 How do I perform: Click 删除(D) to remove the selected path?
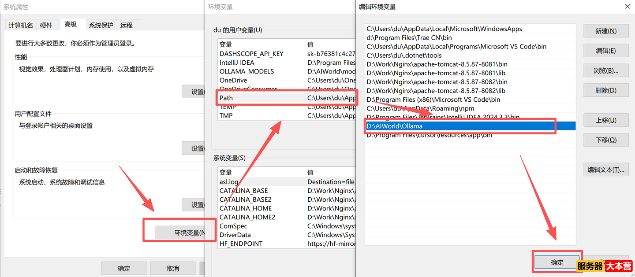coord(606,90)
